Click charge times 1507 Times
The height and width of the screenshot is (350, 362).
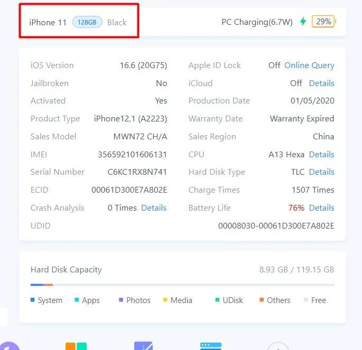(313, 190)
